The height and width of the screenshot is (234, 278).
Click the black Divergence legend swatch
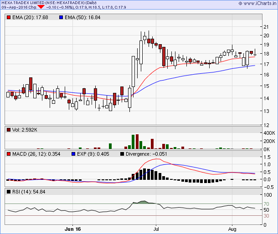(122, 154)
